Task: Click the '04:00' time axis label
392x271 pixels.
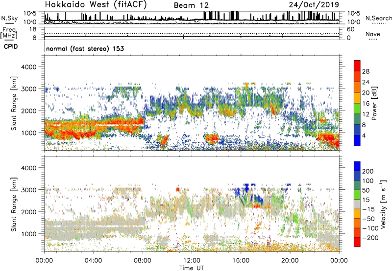Action: [94, 261]
